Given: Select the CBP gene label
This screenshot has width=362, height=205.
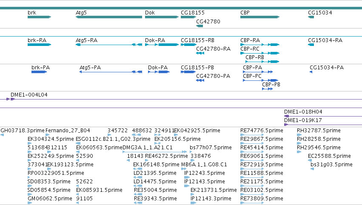Looking at the screenshot, I should (245, 13).
